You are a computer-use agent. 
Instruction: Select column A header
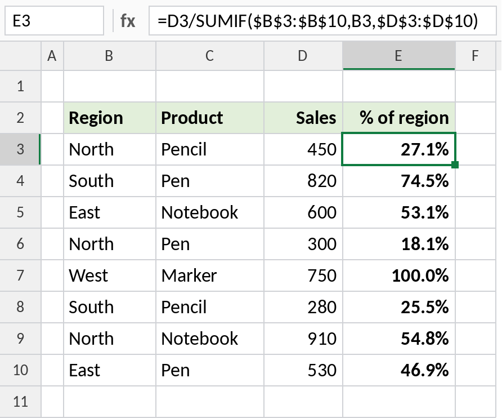pyautogui.click(x=52, y=56)
